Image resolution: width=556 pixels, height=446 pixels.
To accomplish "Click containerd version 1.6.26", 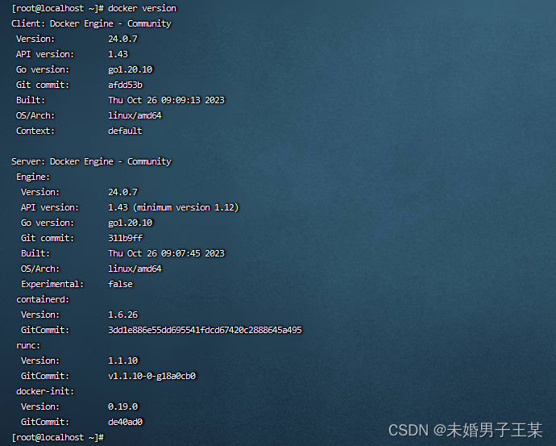I will (x=122, y=315).
